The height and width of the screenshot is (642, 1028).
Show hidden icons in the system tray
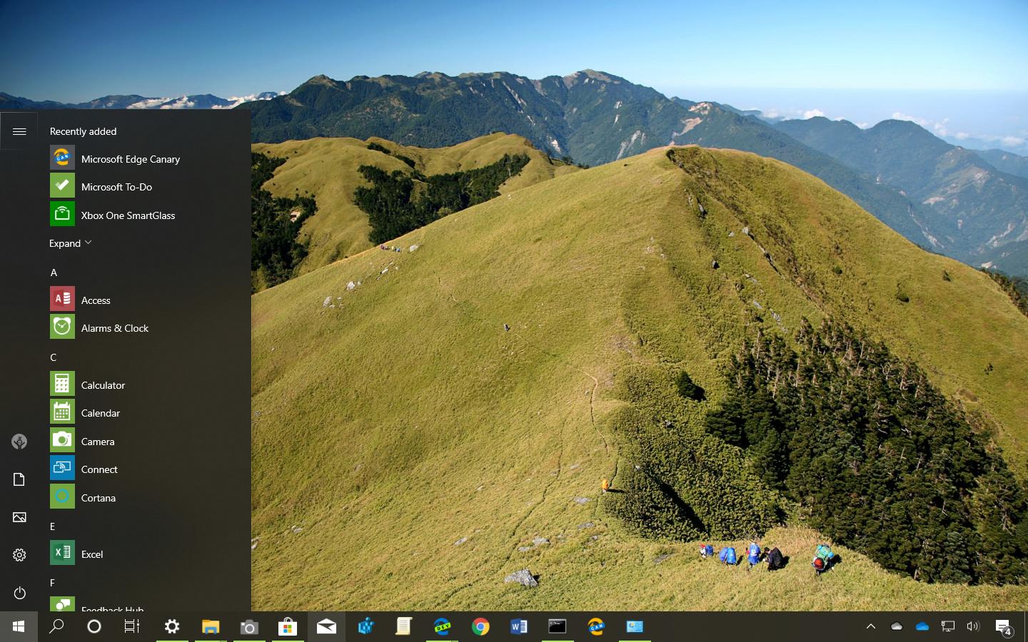point(870,626)
